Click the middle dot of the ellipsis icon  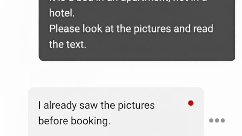click(x=217, y=121)
